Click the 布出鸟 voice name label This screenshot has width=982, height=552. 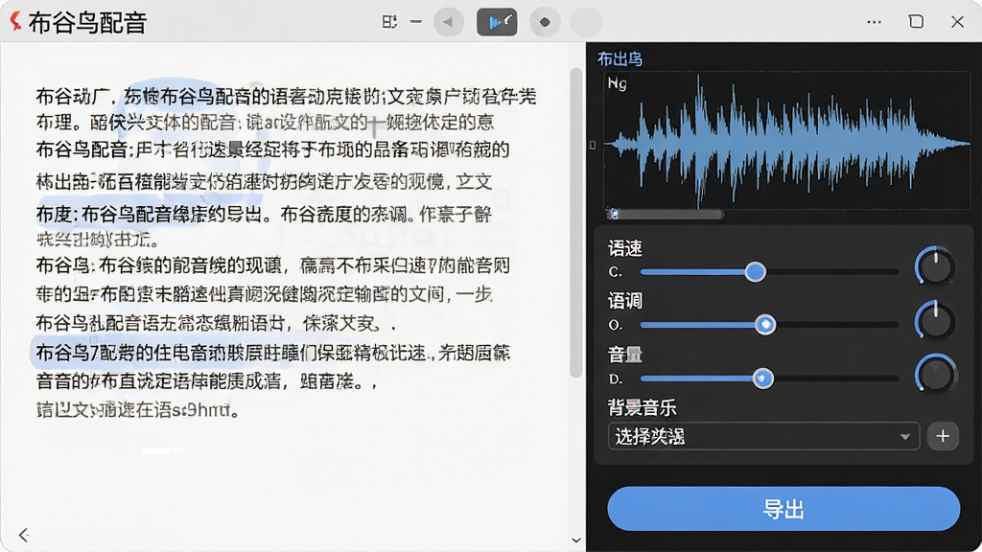tap(620, 58)
